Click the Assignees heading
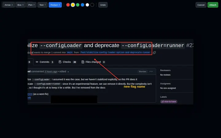221x138 pixels. (165, 84)
